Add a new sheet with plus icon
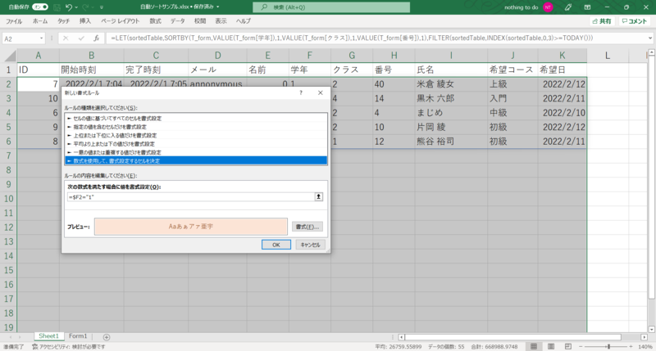 click(x=107, y=337)
